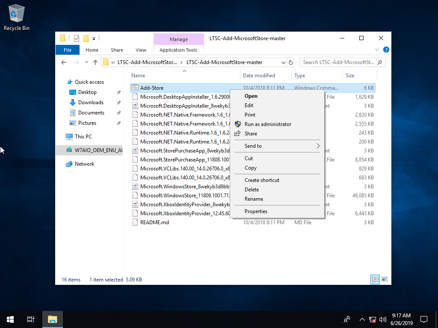
Task: Choose Share from the context menu
Action: (277, 134)
